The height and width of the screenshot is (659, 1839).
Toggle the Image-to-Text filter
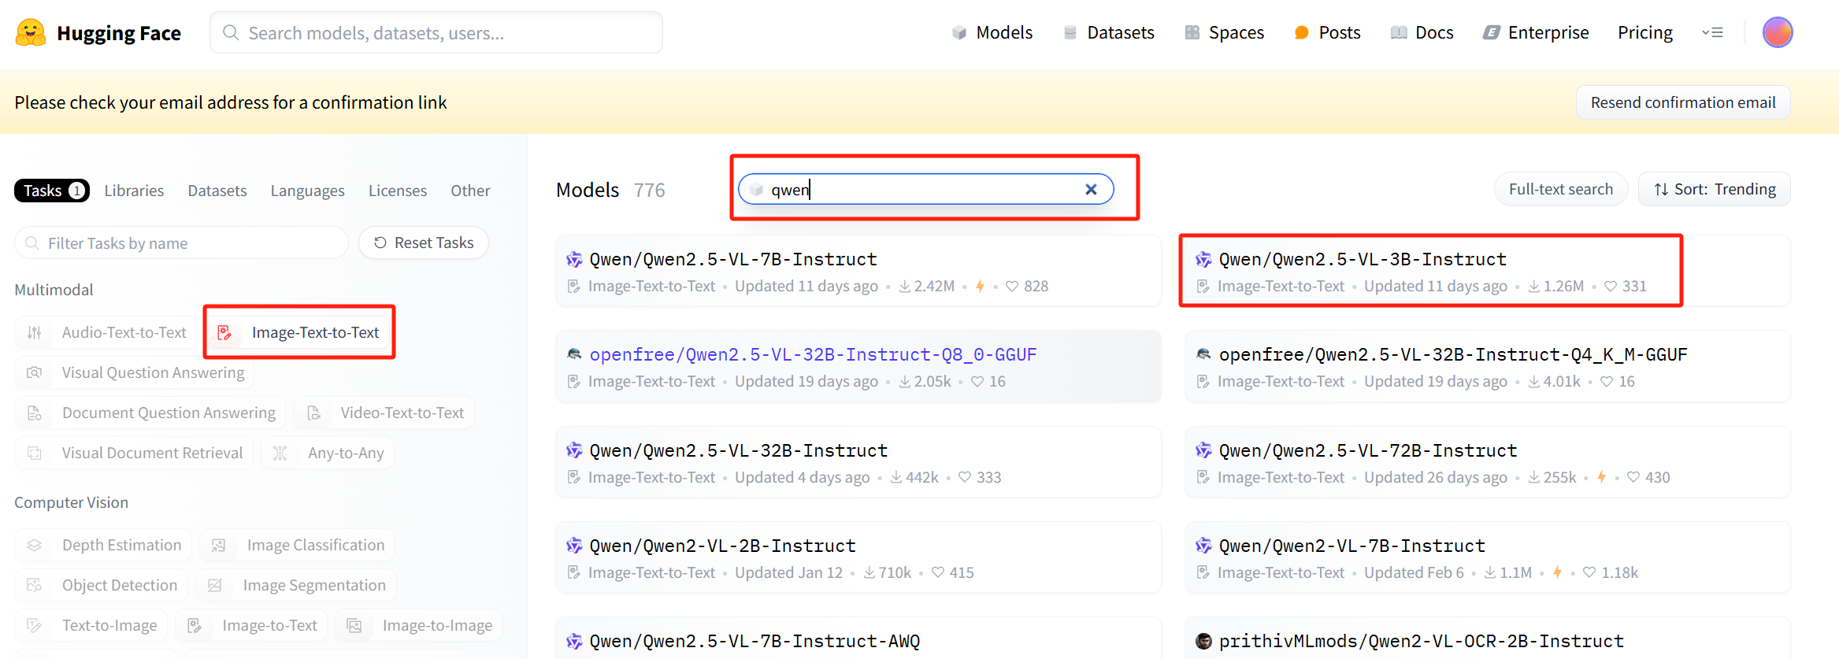tap(251, 625)
